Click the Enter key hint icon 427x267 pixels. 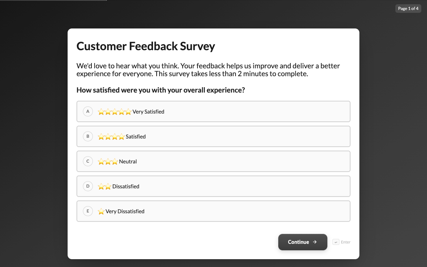(x=336, y=242)
